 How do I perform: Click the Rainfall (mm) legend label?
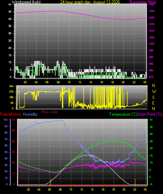pyautogui.click(x=10, y=114)
